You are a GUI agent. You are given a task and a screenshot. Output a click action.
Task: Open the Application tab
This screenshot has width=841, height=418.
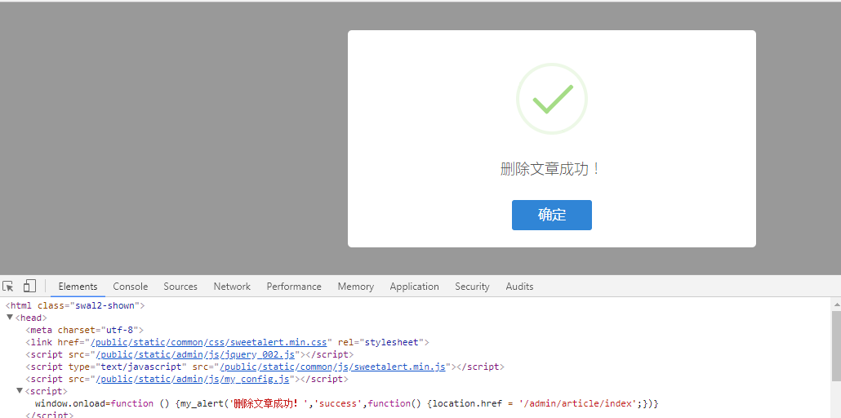tap(414, 287)
